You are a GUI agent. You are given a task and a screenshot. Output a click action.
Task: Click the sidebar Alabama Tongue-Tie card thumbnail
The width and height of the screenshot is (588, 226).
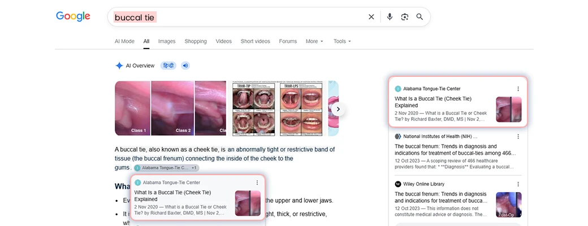tap(509, 110)
